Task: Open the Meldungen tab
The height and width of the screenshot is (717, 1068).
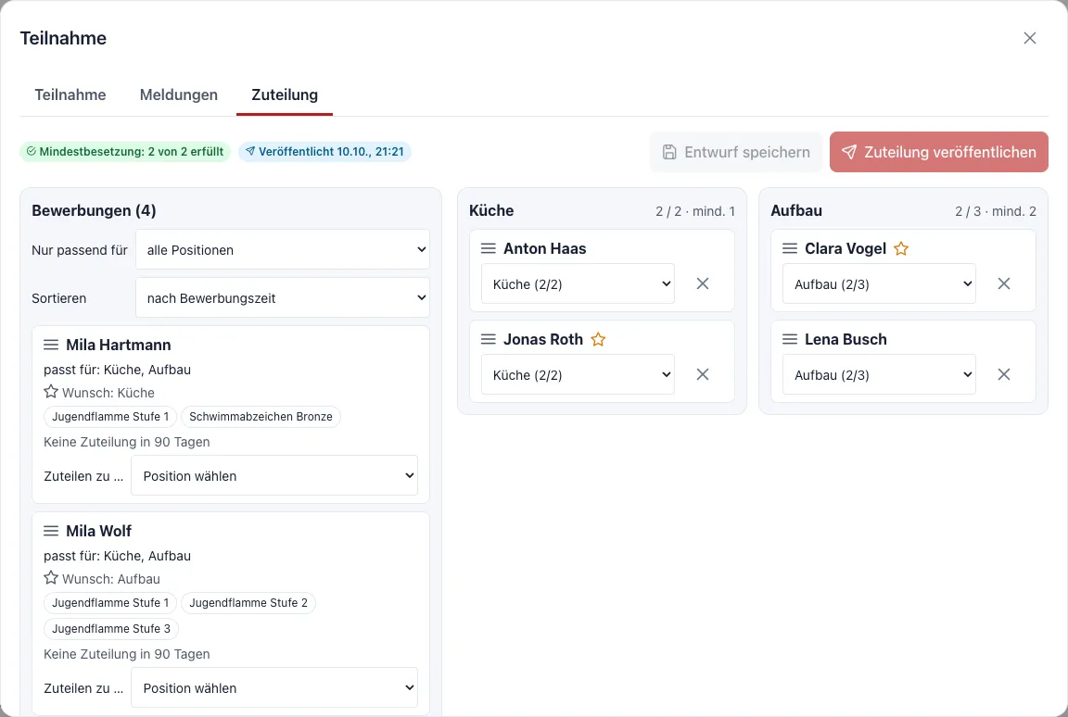Action: pos(178,94)
